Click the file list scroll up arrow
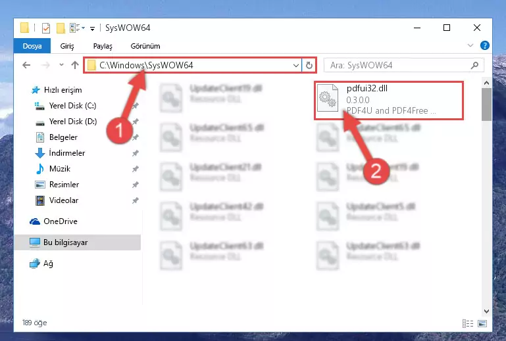This screenshot has width=506, height=341. coord(486,83)
